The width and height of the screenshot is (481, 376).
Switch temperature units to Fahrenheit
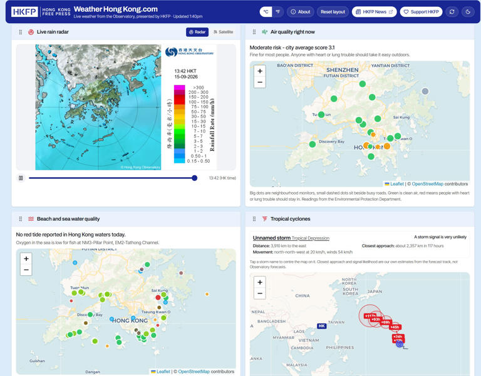coord(278,12)
